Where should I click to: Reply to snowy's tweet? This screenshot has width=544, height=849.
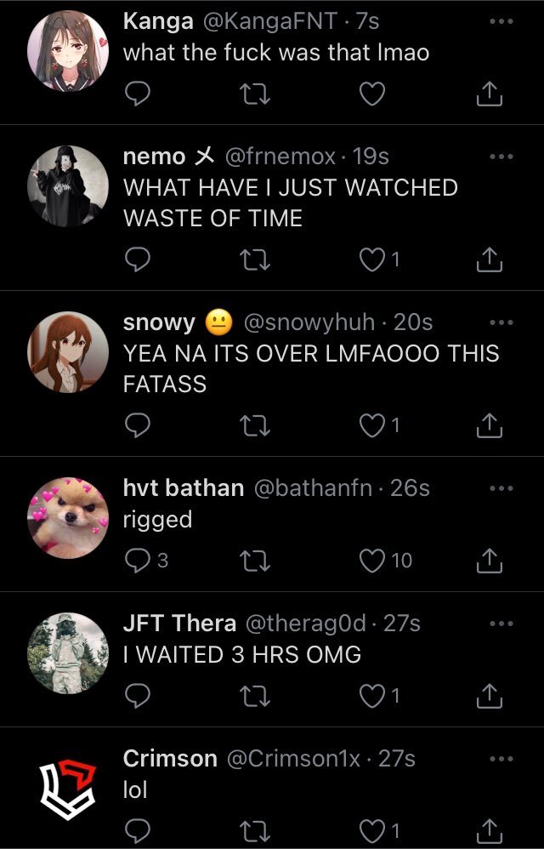pyautogui.click(x=138, y=425)
